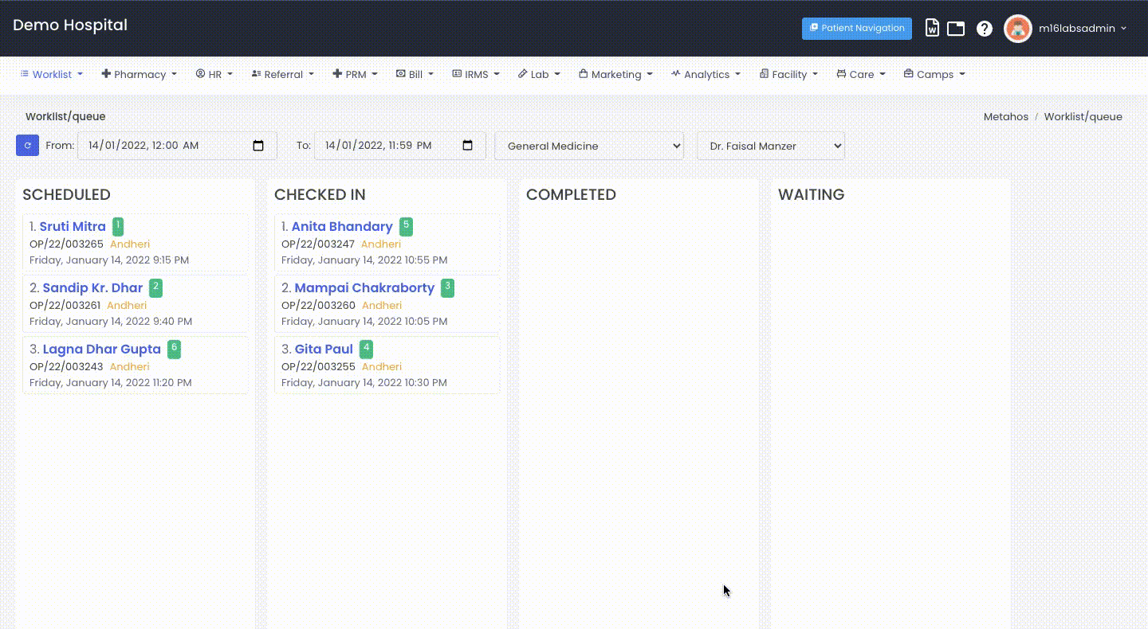Screen dimensions: 1148x629
Task: Click the COMPLETED column heading
Action: click(x=571, y=194)
